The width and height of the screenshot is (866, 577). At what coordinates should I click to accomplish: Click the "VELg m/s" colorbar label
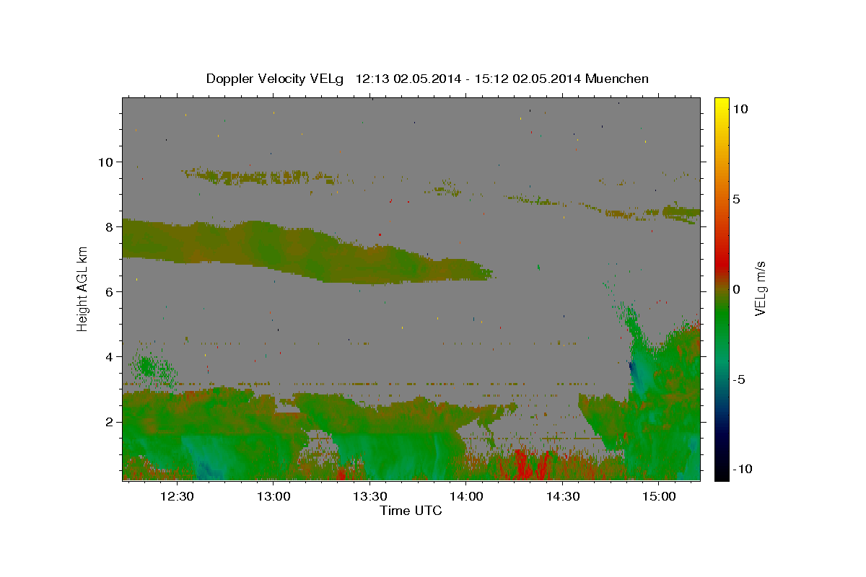(760, 288)
